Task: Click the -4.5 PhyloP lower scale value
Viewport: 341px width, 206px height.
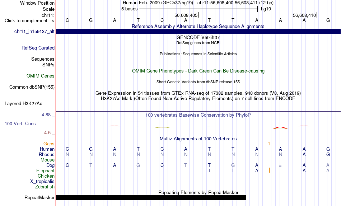Action: tap(47, 133)
